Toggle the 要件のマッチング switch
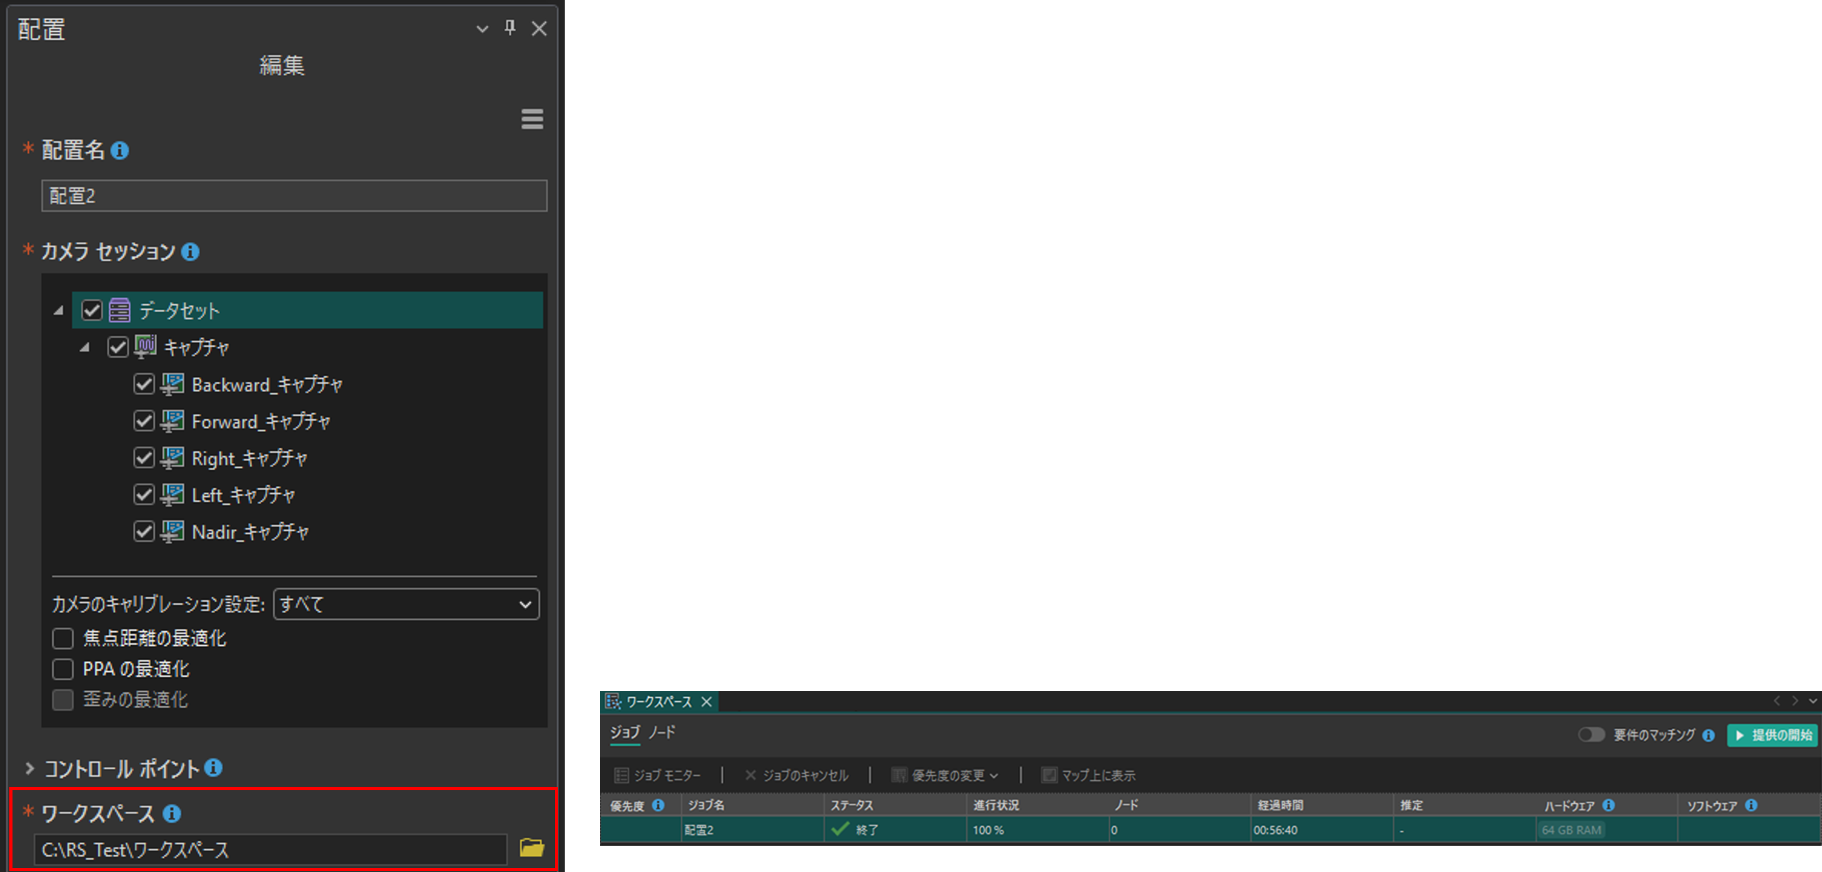Screen dimensions: 1822x872 click(x=1591, y=734)
